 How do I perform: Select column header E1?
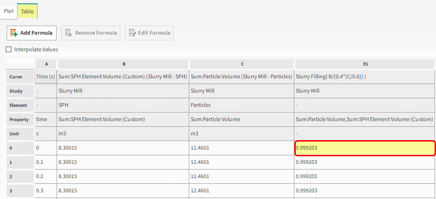tap(365, 64)
